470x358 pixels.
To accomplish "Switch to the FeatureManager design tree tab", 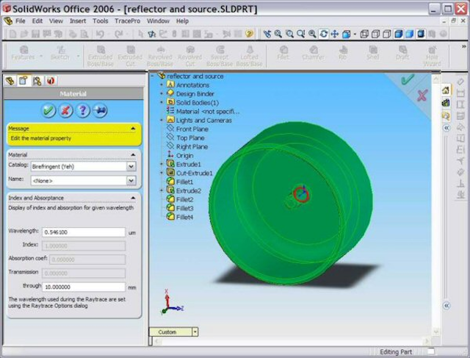I will point(10,81).
